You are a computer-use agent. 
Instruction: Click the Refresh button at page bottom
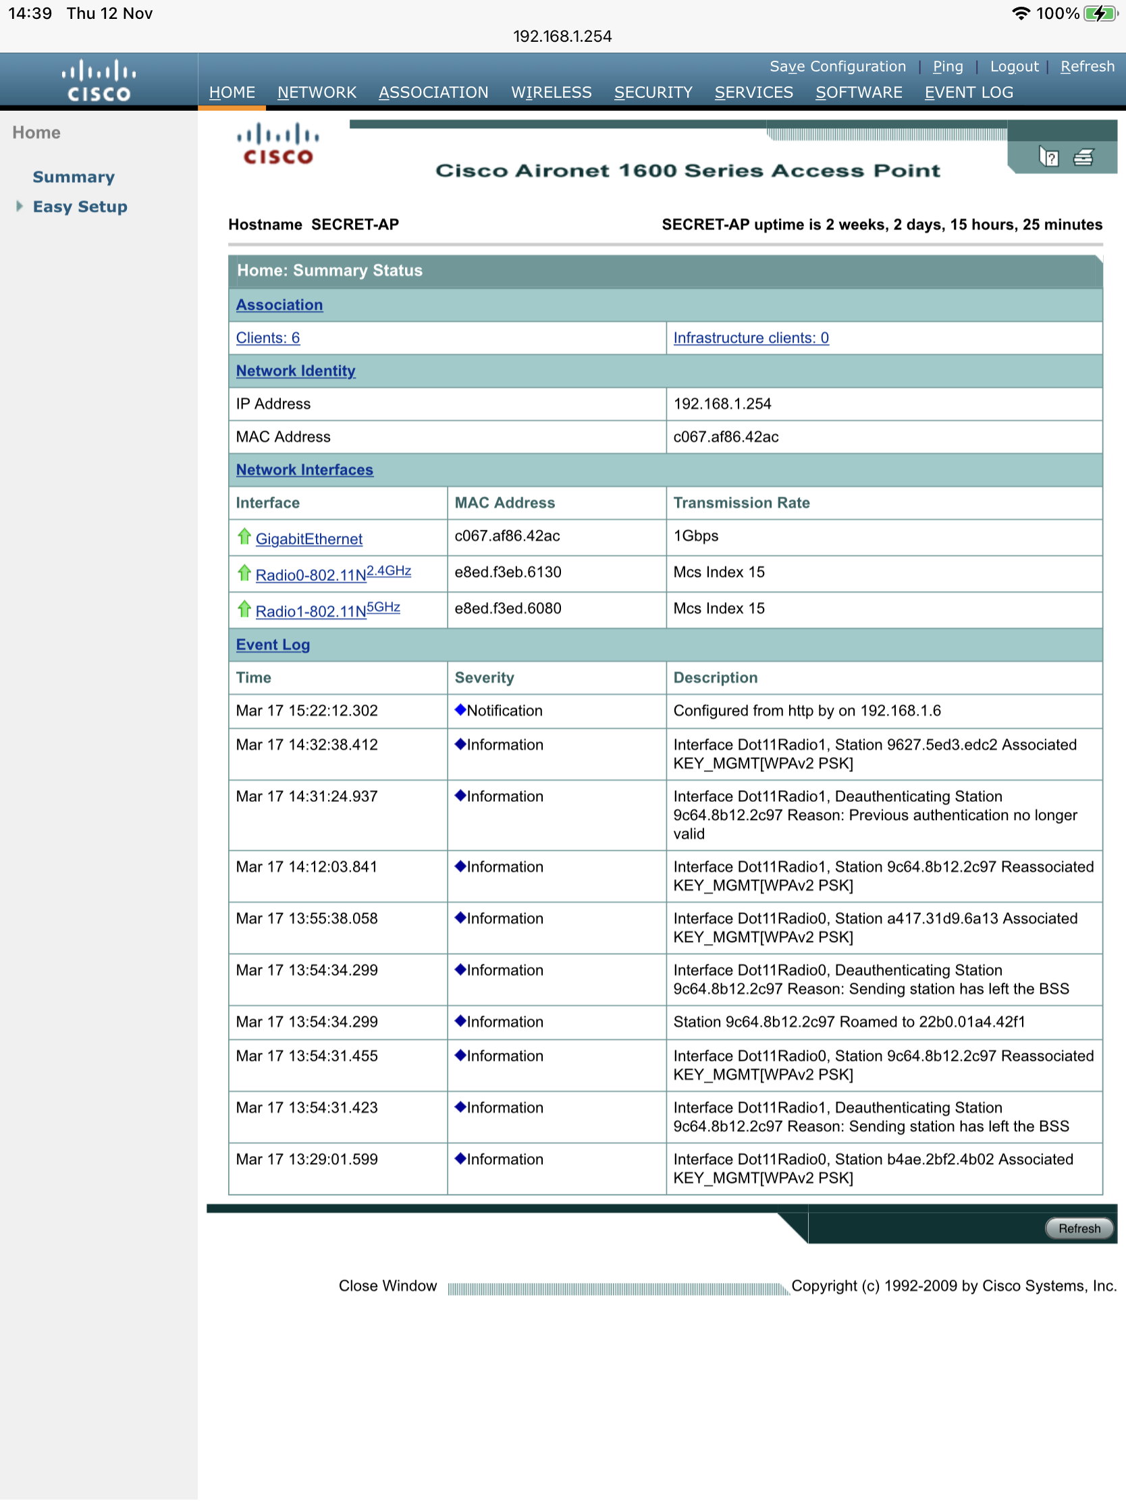1079,1228
